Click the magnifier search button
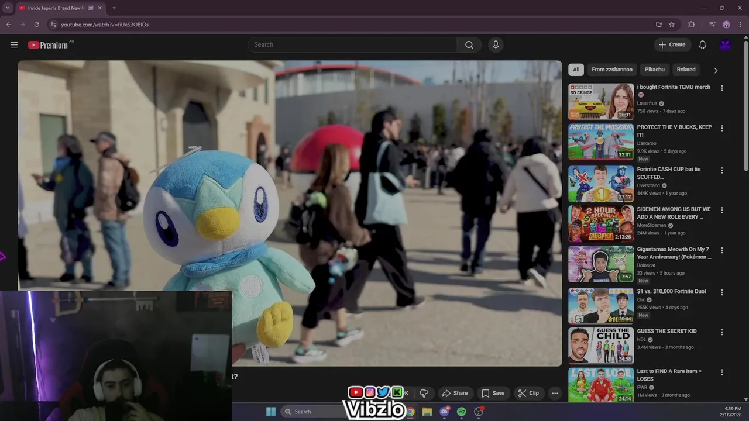 tap(469, 45)
